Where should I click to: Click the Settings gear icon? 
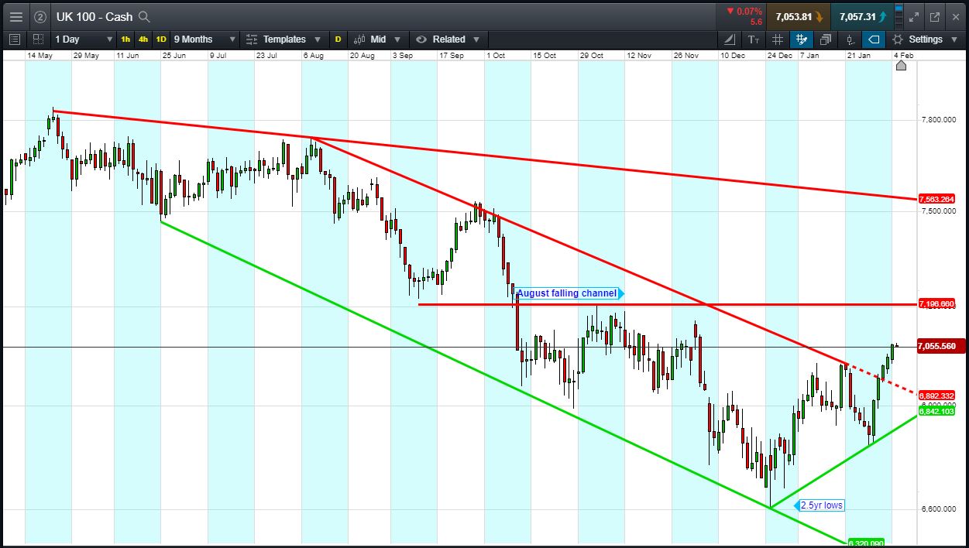click(x=897, y=39)
